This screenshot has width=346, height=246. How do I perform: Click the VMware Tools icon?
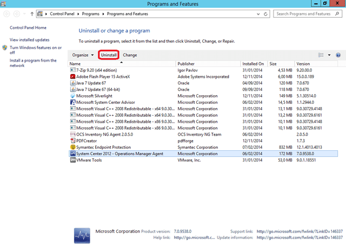[x=72, y=160]
